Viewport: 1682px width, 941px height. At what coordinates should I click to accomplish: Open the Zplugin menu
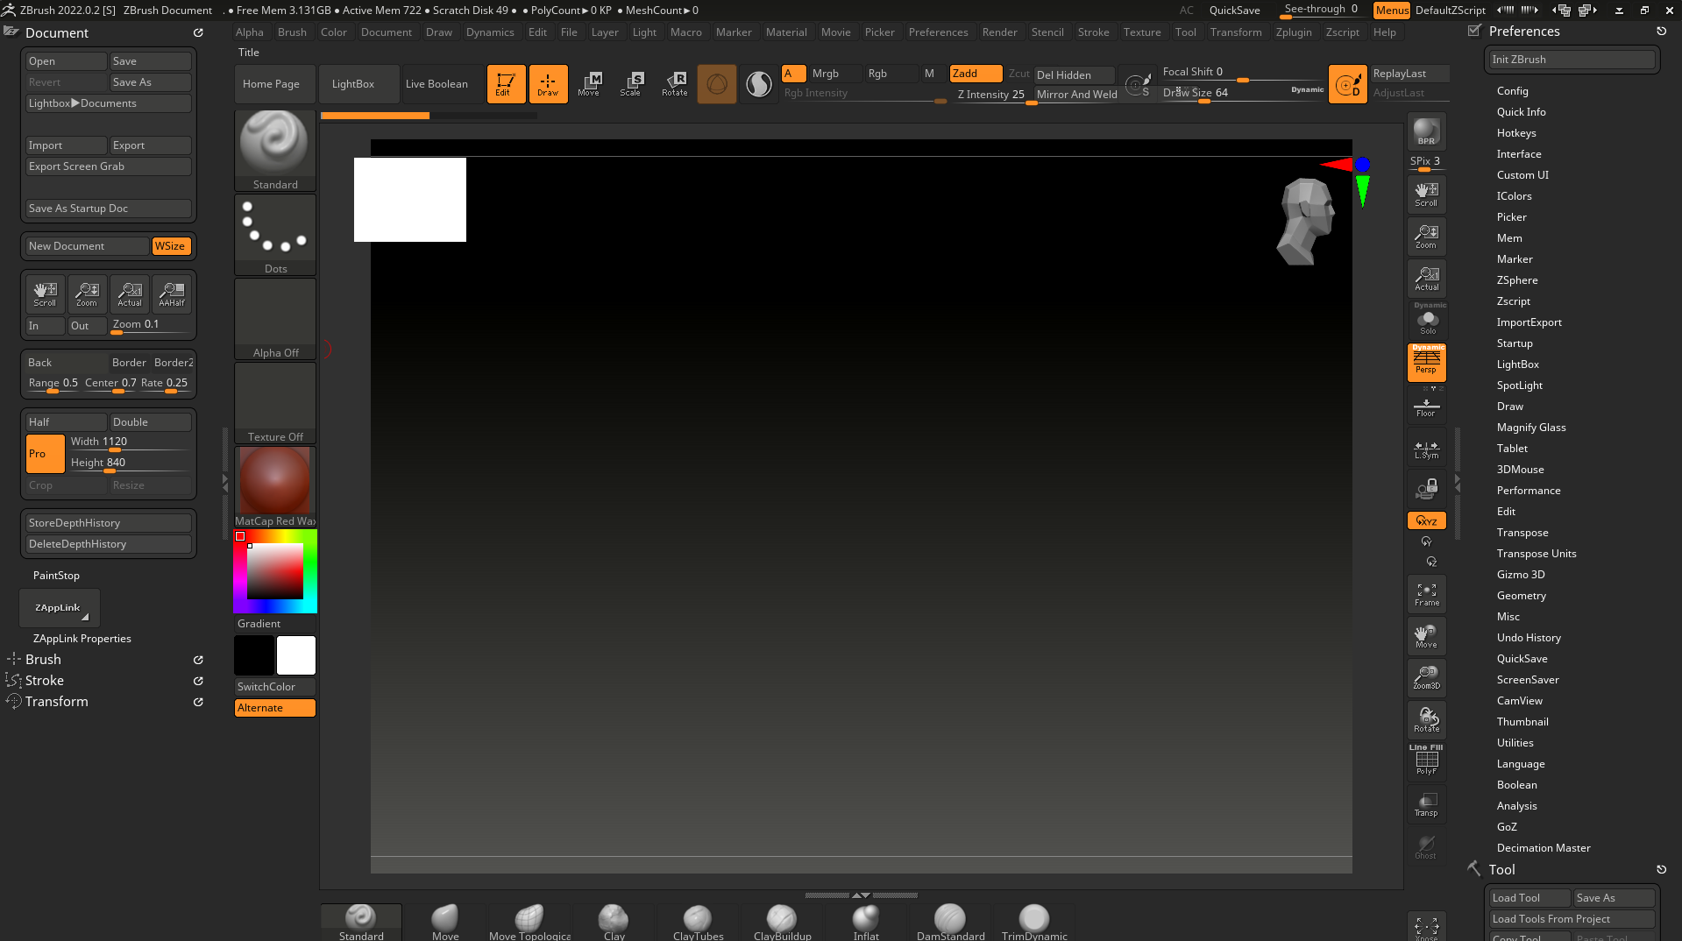tap(1293, 32)
